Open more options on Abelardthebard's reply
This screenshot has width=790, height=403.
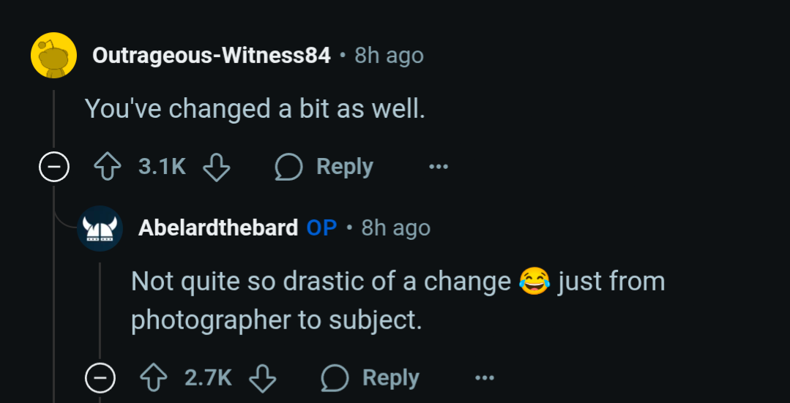(x=485, y=378)
